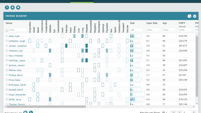Click the risk bar for Singh, Alexander
Screen dimensions: 201x113
coord(137,94)
